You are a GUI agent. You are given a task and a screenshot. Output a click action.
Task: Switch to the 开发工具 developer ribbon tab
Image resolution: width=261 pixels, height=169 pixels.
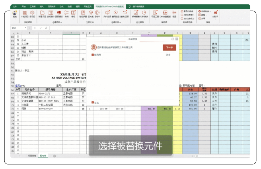coord(88,7)
